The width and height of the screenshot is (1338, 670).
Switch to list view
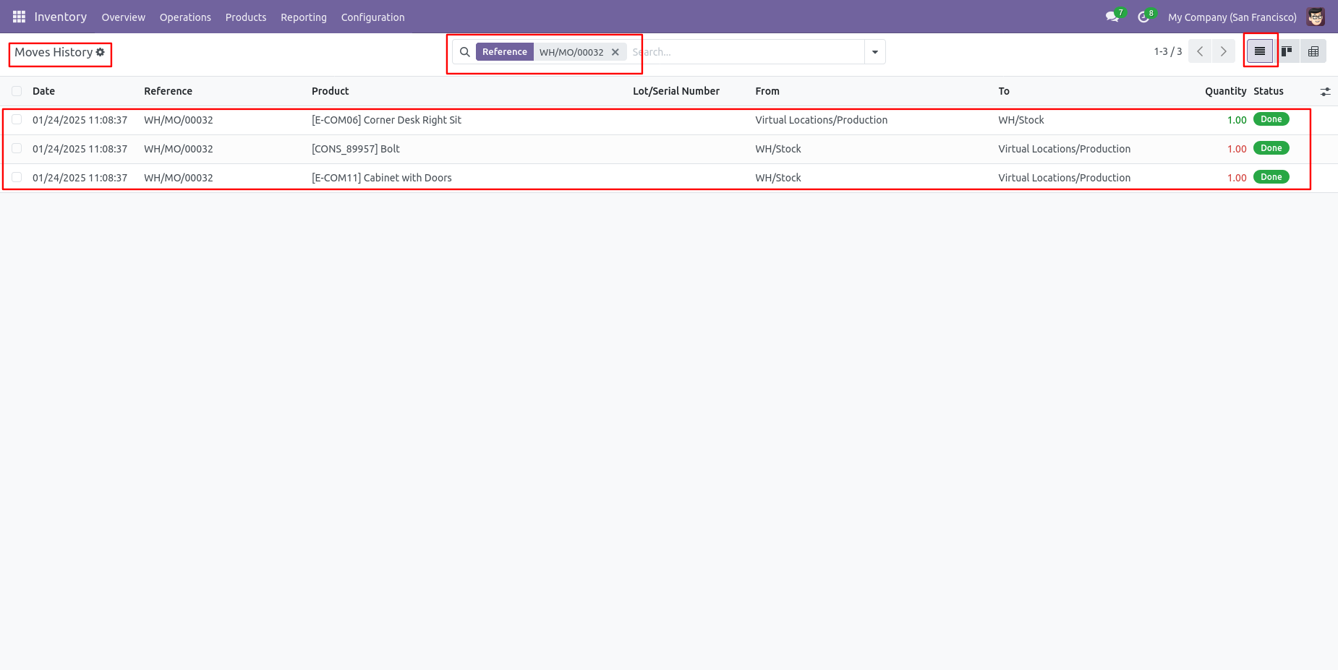[x=1260, y=51]
